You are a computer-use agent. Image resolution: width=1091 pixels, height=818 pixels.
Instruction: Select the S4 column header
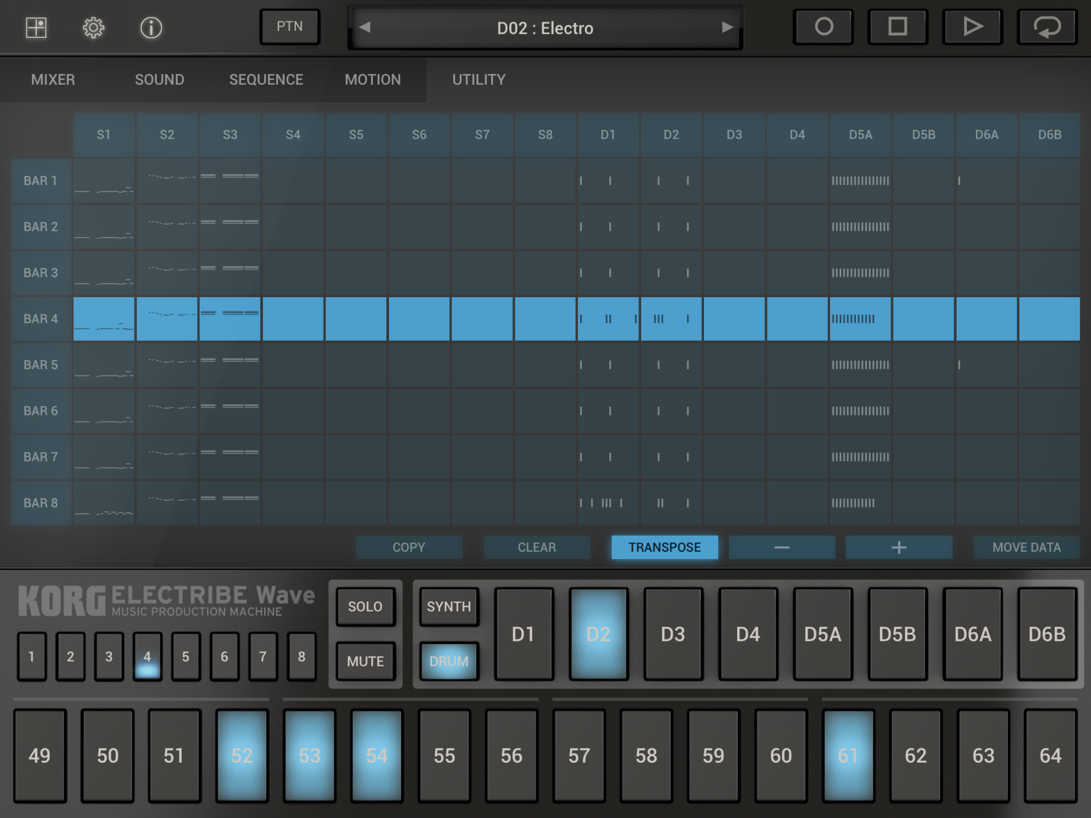293,134
